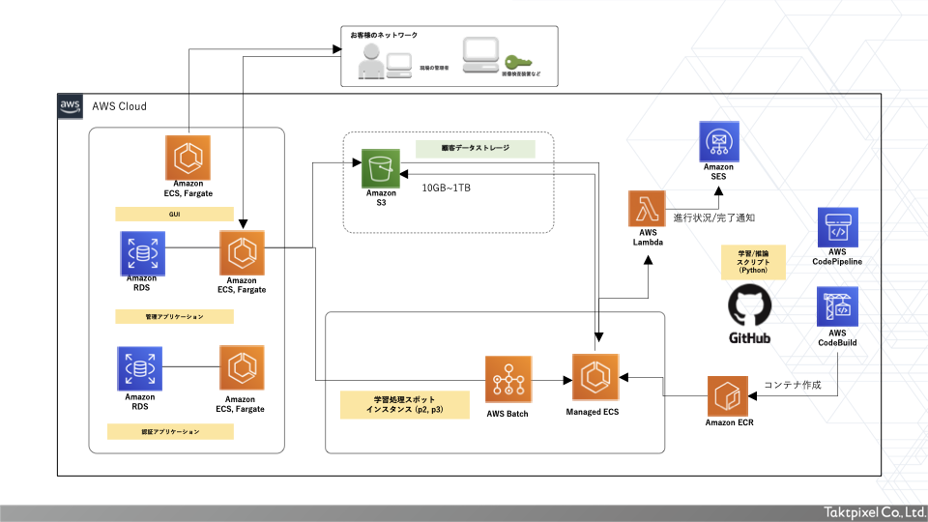Select the green '顧客データストレージ' label

476,149
